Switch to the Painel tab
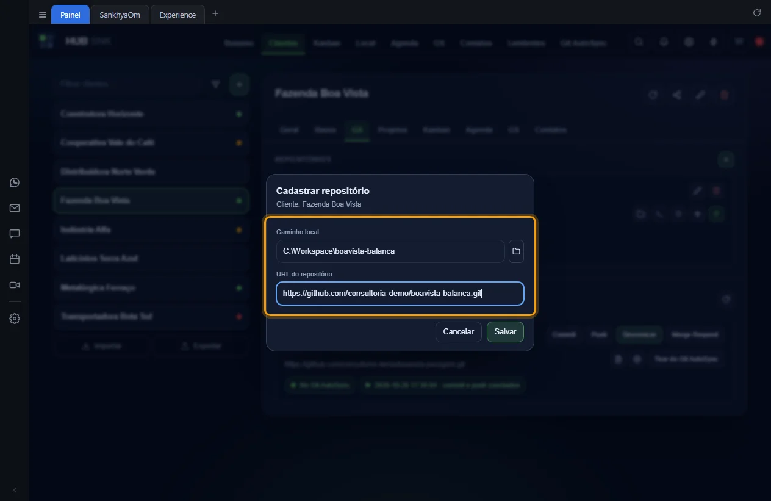This screenshot has height=501, width=771. (x=70, y=15)
